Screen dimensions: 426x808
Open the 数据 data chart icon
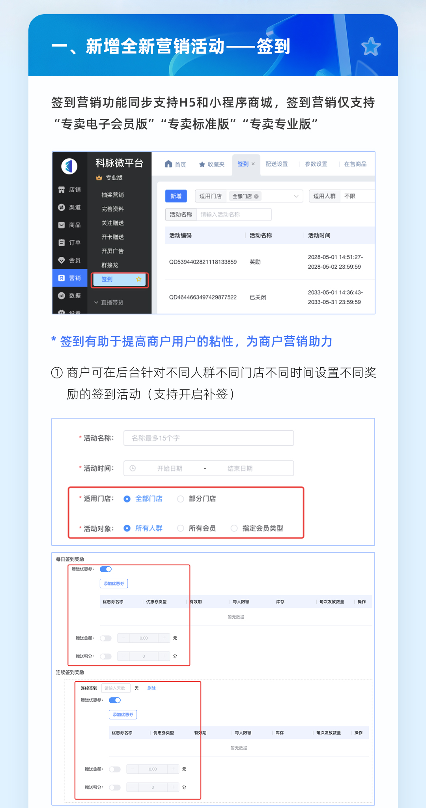click(x=62, y=296)
